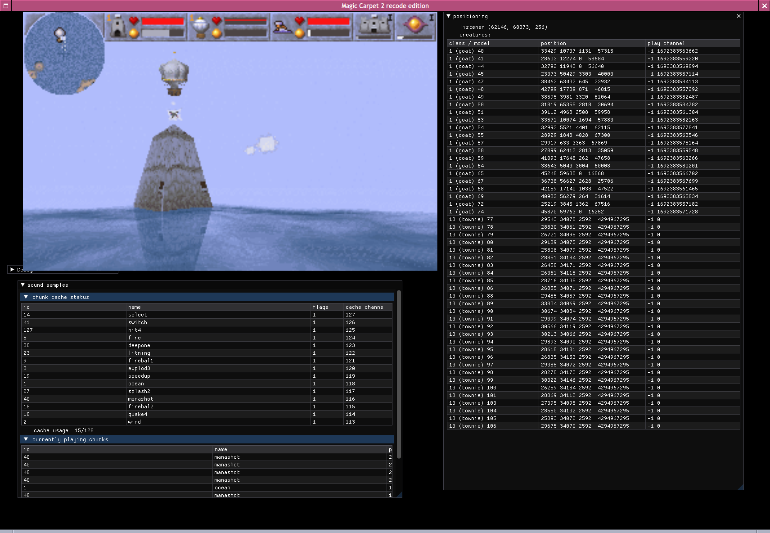Click the wizard on carpet icon

click(x=283, y=27)
